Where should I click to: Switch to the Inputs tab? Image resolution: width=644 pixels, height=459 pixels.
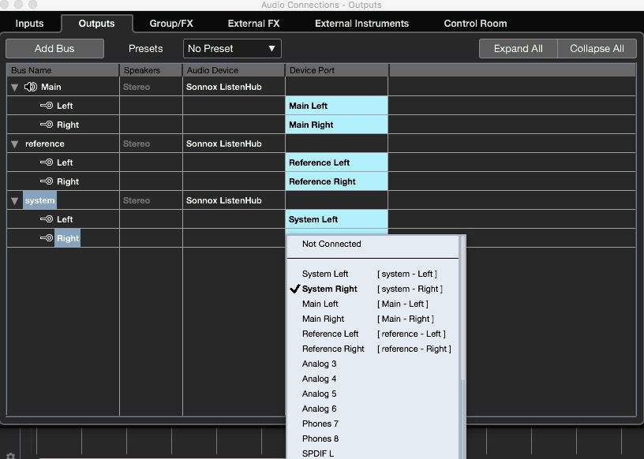pos(30,24)
